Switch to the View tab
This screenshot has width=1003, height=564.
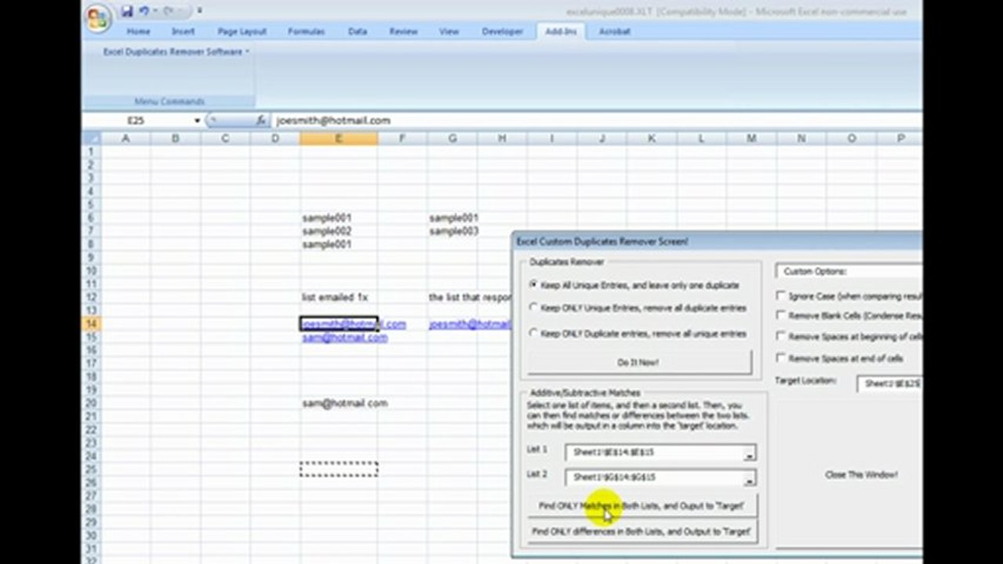pyautogui.click(x=449, y=31)
